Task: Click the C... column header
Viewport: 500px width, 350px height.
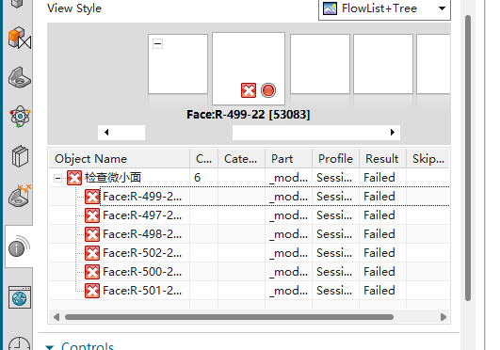Action: click(x=203, y=159)
